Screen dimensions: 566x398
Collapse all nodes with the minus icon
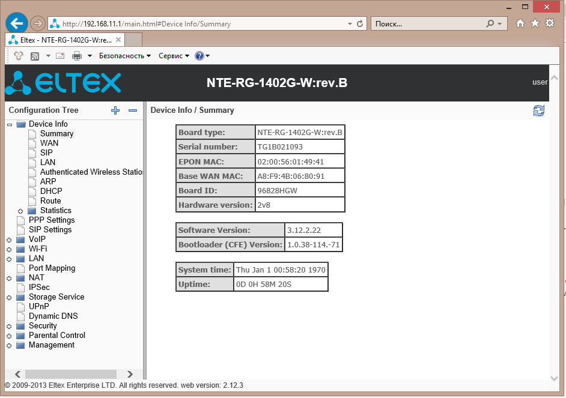tap(133, 110)
